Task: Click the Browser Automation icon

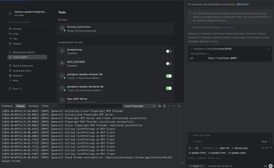Action: pyautogui.click(x=62, y=29)
